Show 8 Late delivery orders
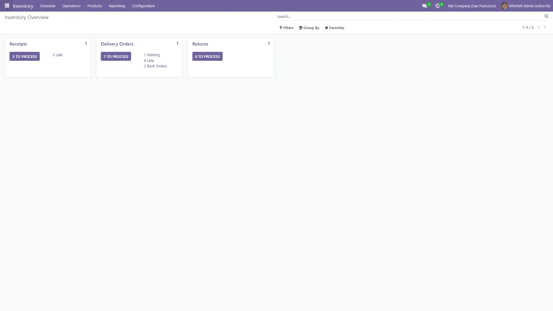 click(x=149, y=60)
